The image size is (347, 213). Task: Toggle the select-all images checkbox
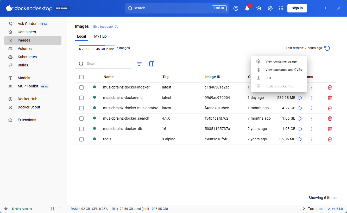(81, 77)
